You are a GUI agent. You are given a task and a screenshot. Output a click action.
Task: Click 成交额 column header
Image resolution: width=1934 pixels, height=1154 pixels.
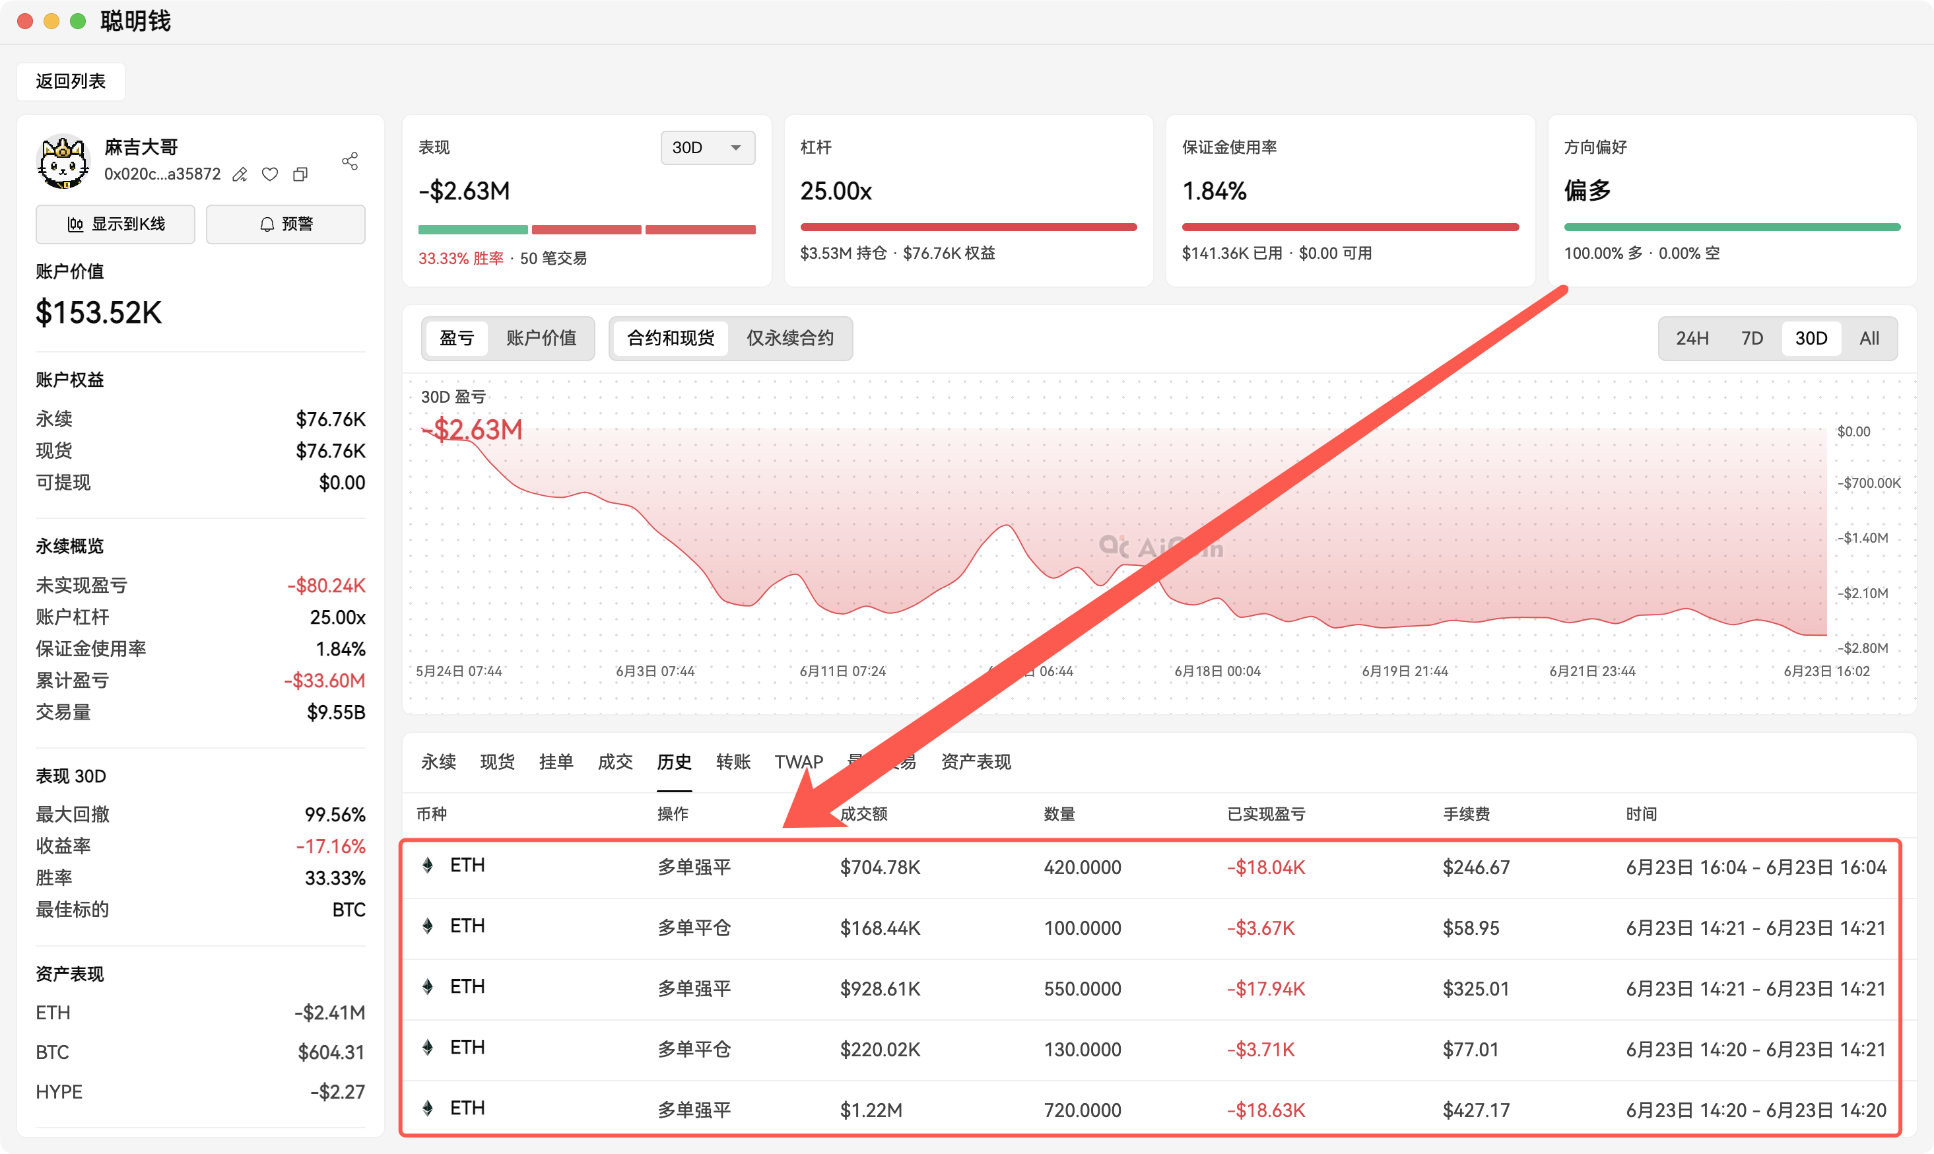[x=863, y=814]
